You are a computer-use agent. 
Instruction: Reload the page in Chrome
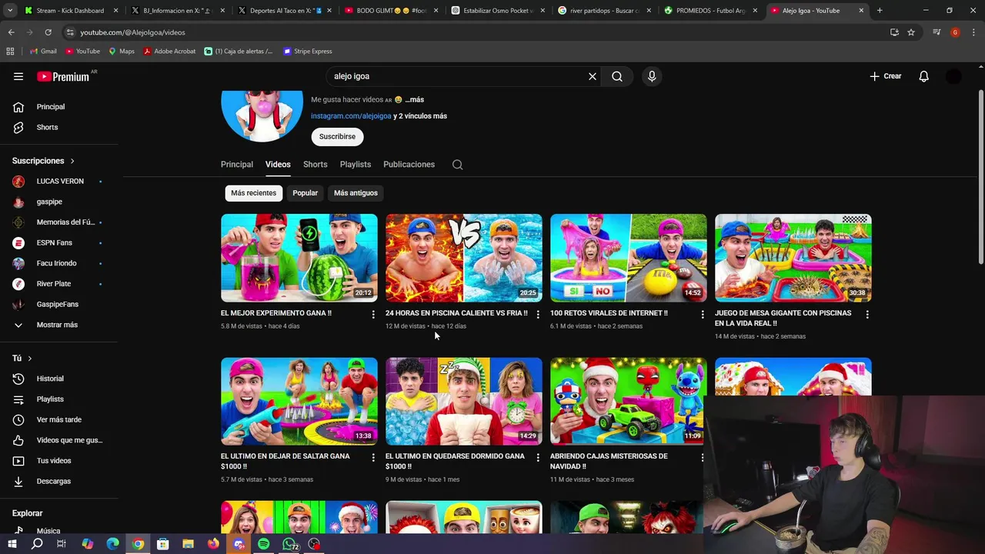pyautogui.click(x=48, y=32)
